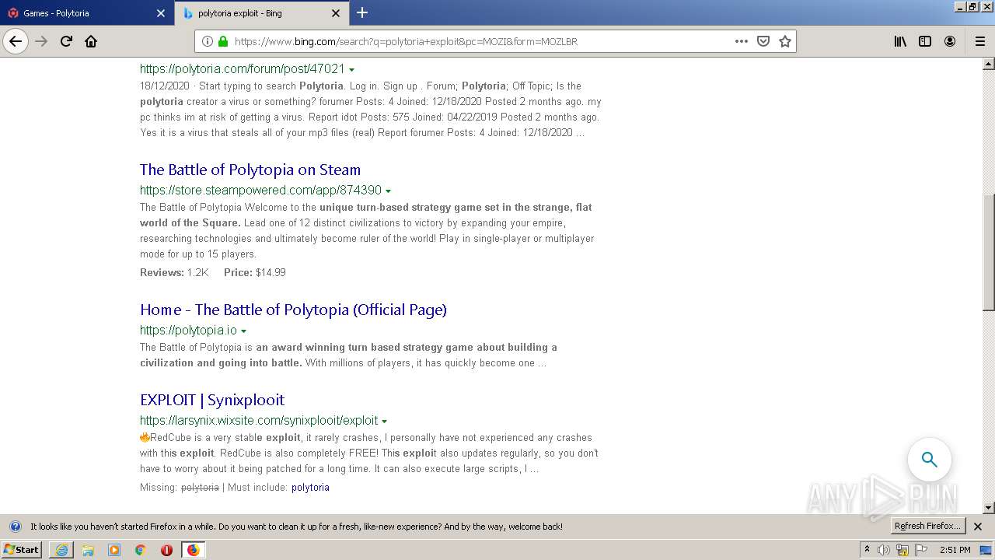Open the media player taskbar icon

click(114, 550)
